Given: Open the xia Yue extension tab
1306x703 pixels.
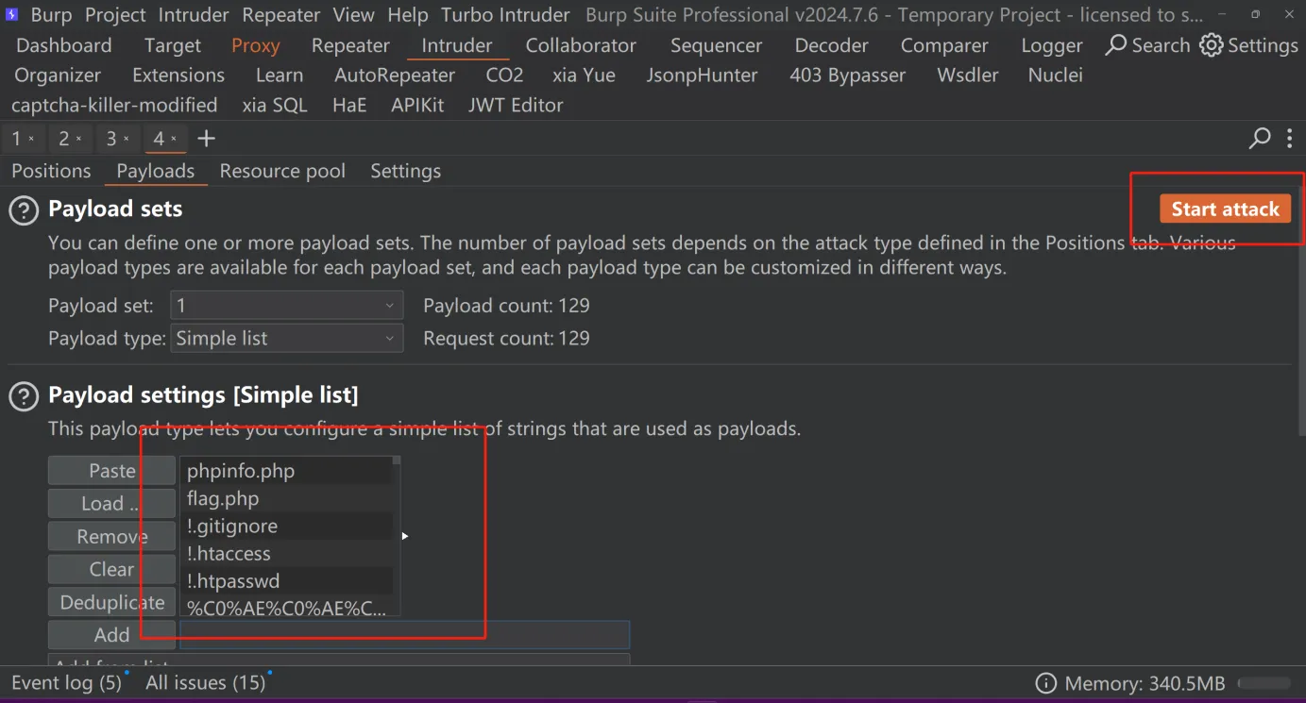Looking at the screenshot, I should [x=584, y=75].
